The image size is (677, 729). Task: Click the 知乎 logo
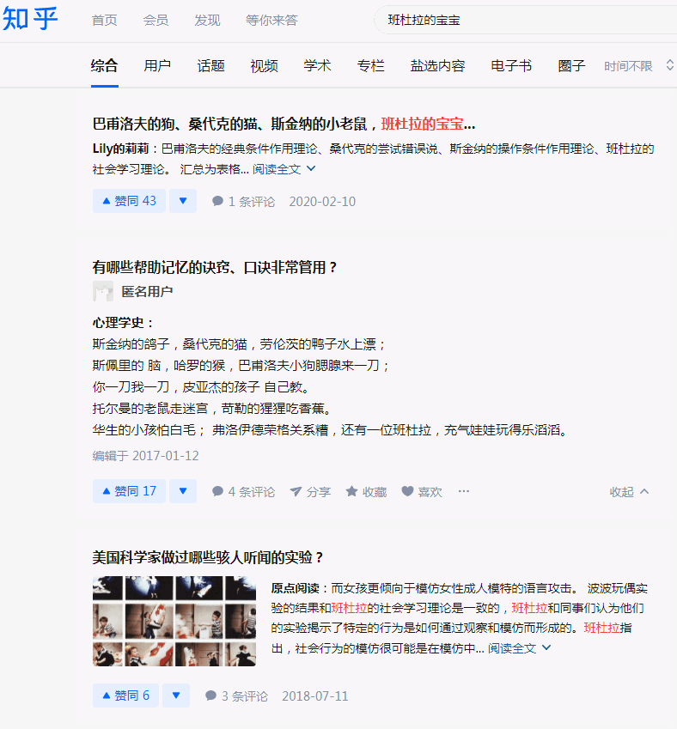coord(30,20)
